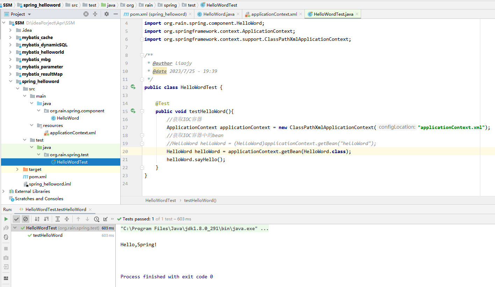Close the applicationContext.xml editor tab

point(301,14)
